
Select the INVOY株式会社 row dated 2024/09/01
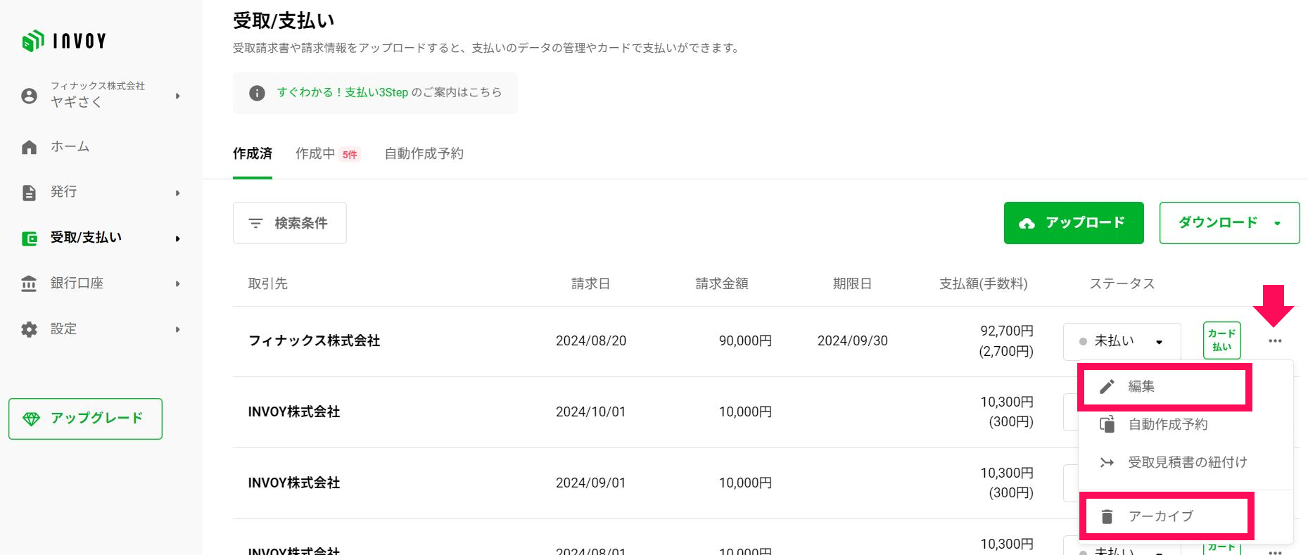coord(294,483)
